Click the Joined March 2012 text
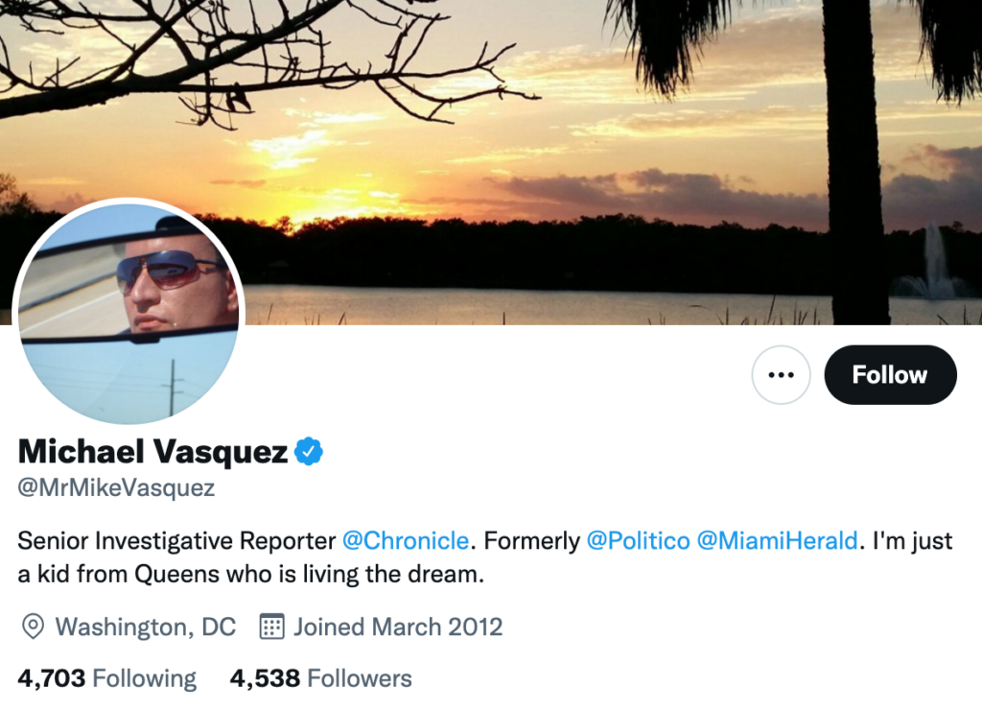This screenshot has height=710, width=982. point(397,627)
